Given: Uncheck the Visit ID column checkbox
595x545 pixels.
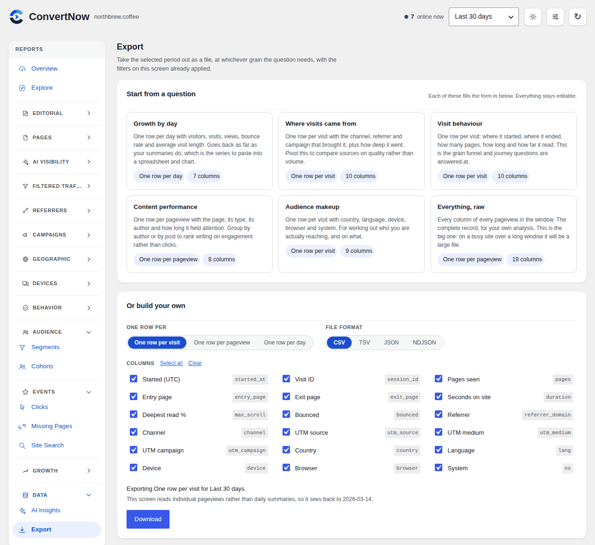Looking at the screenshot, I should [286, 379].
